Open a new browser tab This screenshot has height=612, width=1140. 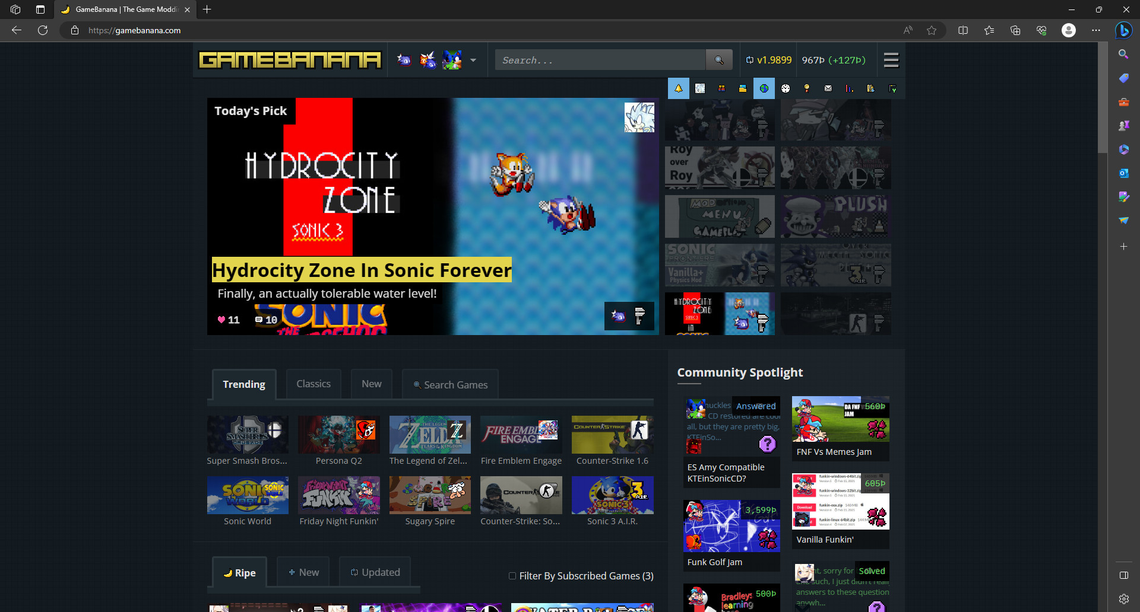(x=207, y=9)
